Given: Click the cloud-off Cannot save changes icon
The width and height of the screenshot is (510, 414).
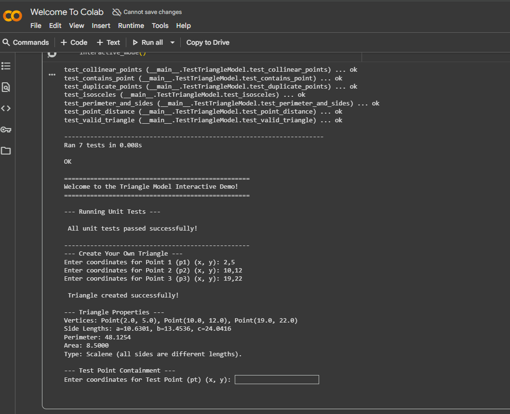Looking at the screenshot, I should click(x=117, y=12).
